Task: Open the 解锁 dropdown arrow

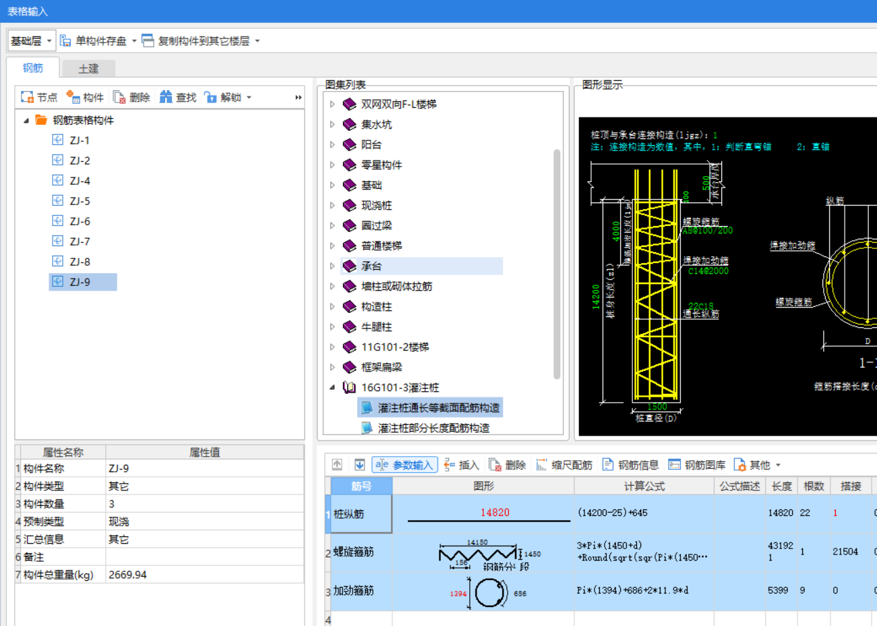Action: 249,98
